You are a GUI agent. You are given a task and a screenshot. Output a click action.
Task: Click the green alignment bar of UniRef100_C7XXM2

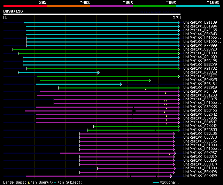[x=136, y=126]
